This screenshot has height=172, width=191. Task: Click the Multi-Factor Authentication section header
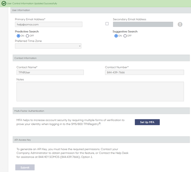pos(101,111)
